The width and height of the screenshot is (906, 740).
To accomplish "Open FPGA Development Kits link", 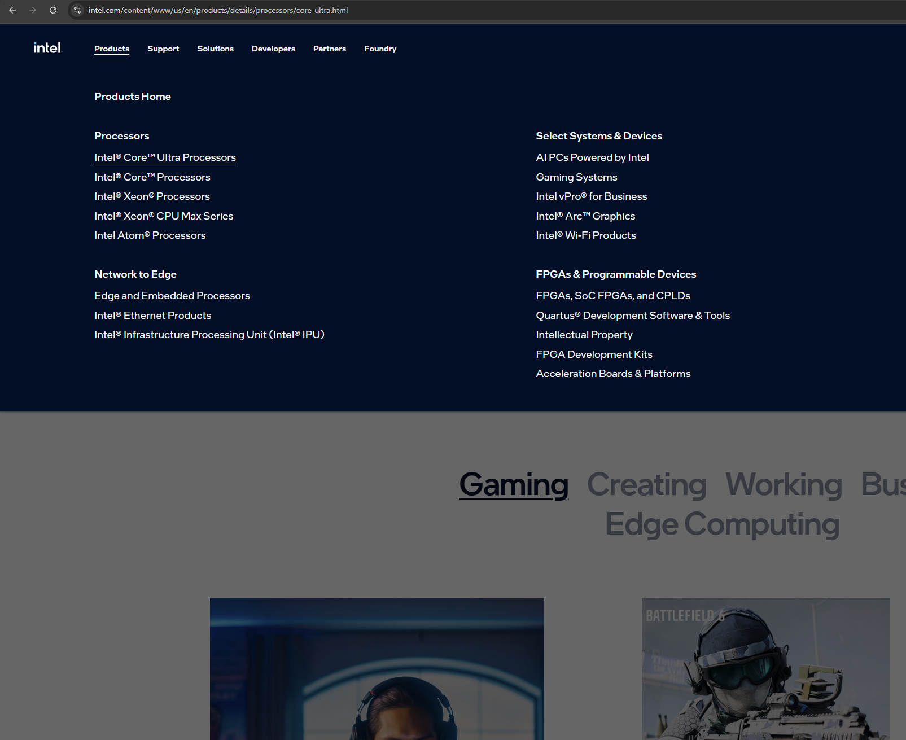I will click(594, 354).
